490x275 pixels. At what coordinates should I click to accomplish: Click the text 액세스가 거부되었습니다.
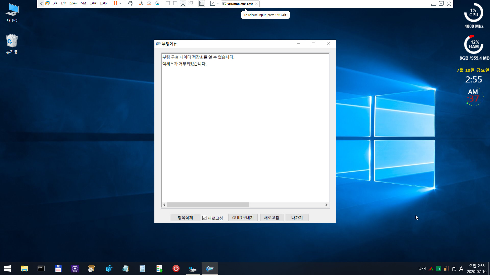(x=185, y=64)
